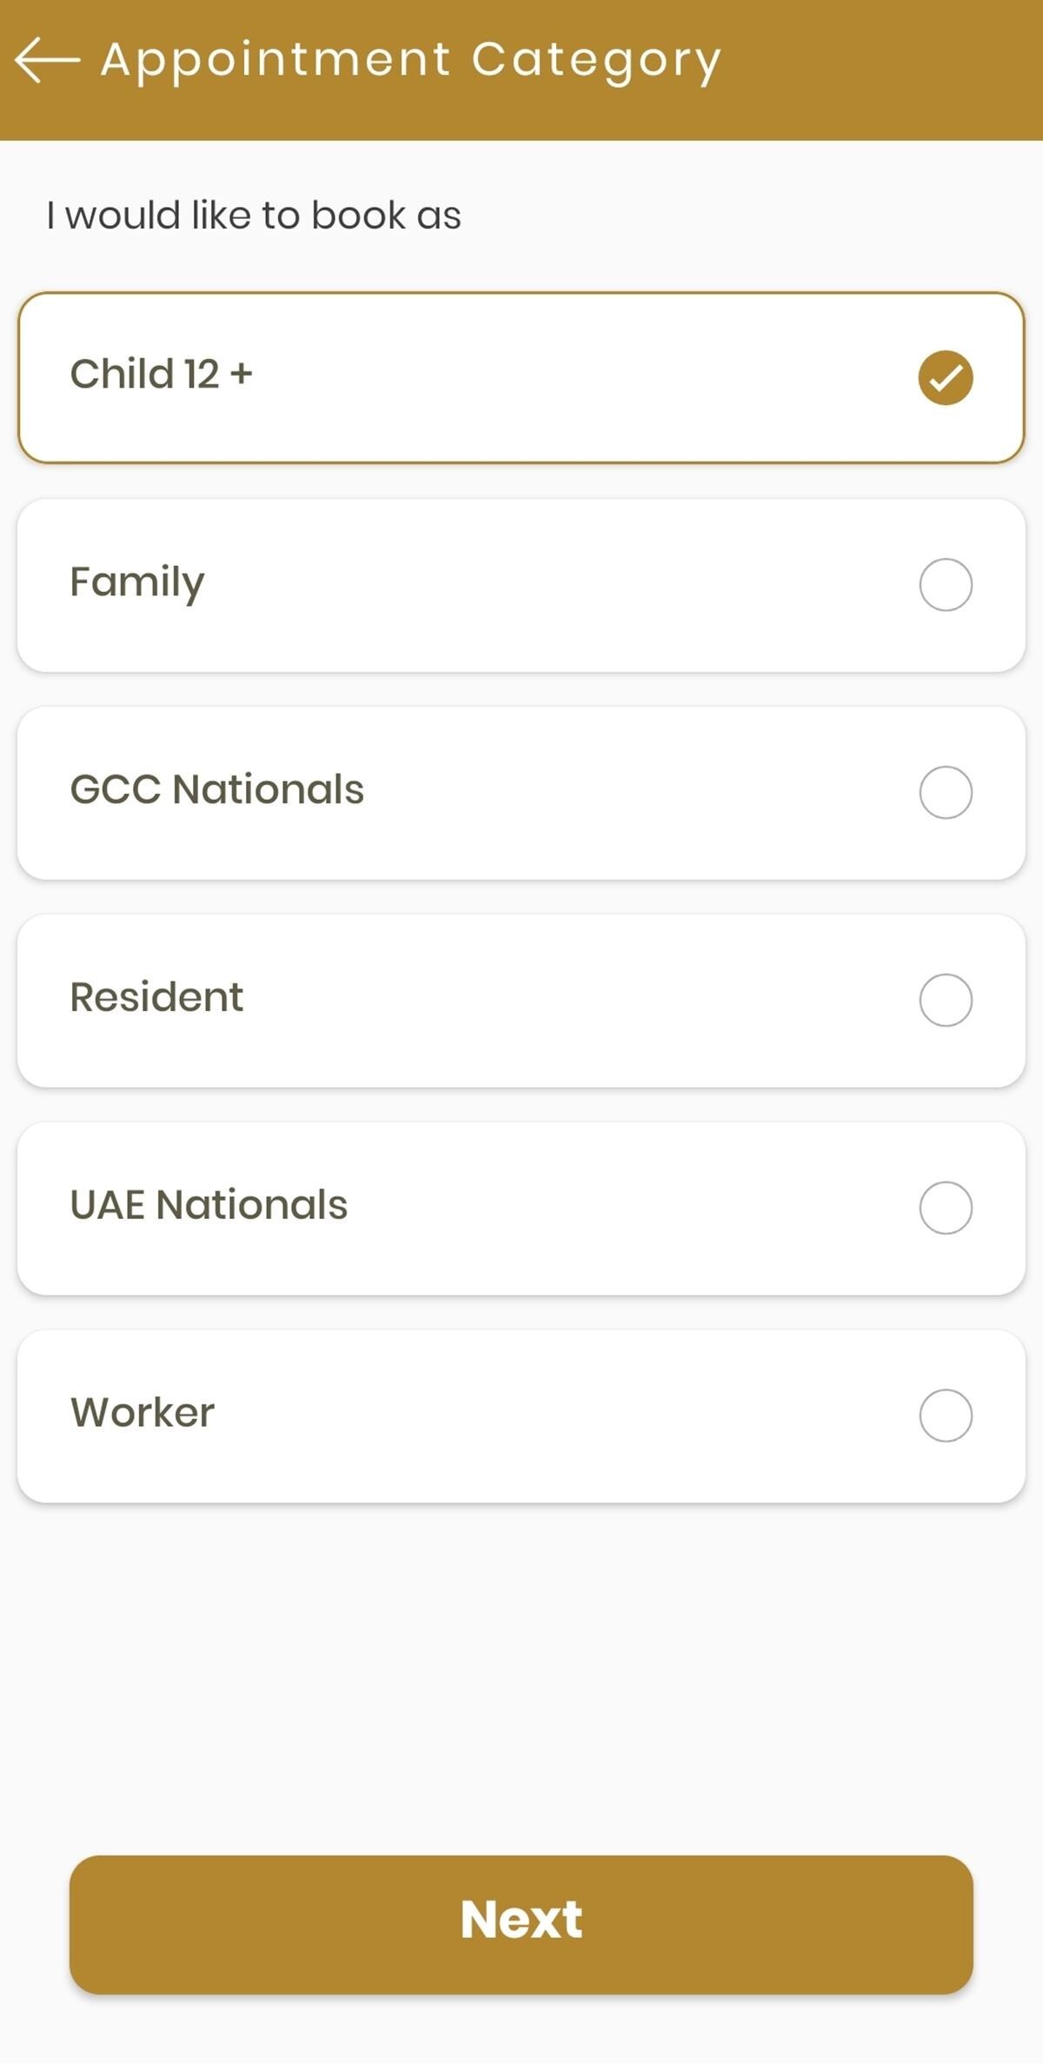Image resolution: width=1043 pixels, height=2070 pixels.
Task: Click the "Family" option label
Action: (x=137, y=582)
